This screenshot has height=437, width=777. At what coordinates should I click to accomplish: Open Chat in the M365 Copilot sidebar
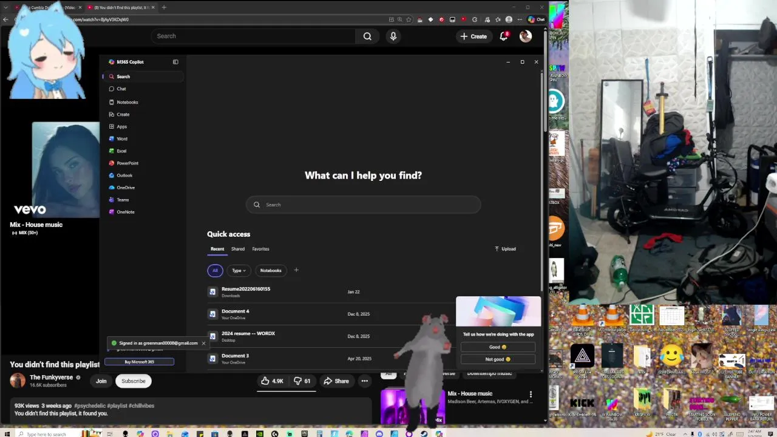[x=121, y=89]
